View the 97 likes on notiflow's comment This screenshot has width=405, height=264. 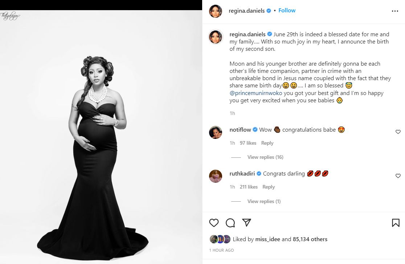pyautogui.click(x=248, y=143)
